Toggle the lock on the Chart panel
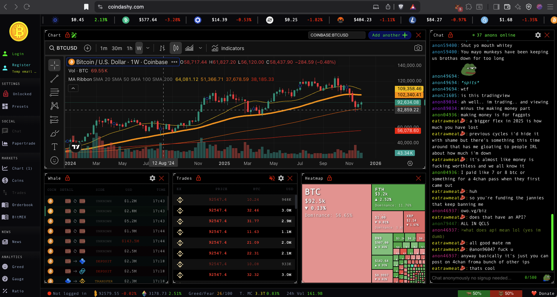The height and width of the screenshot is (297, 557). click(67, 35)
